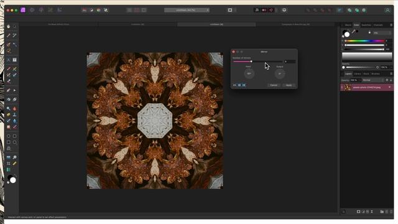Click the toolbox foreground/background colour selector
The height and width of the screenshot is (224, 398).
click(11, 179)
